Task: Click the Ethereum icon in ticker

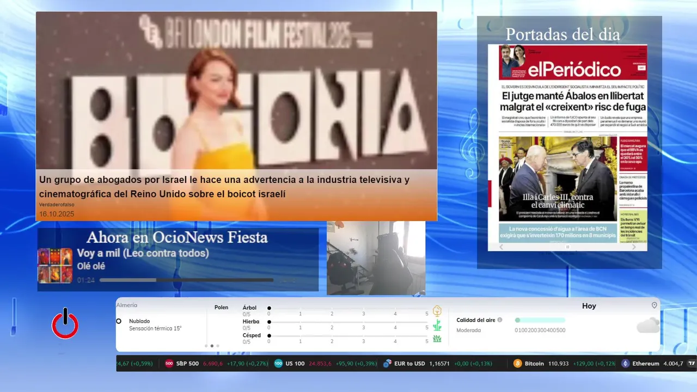Action: (626, 363)
